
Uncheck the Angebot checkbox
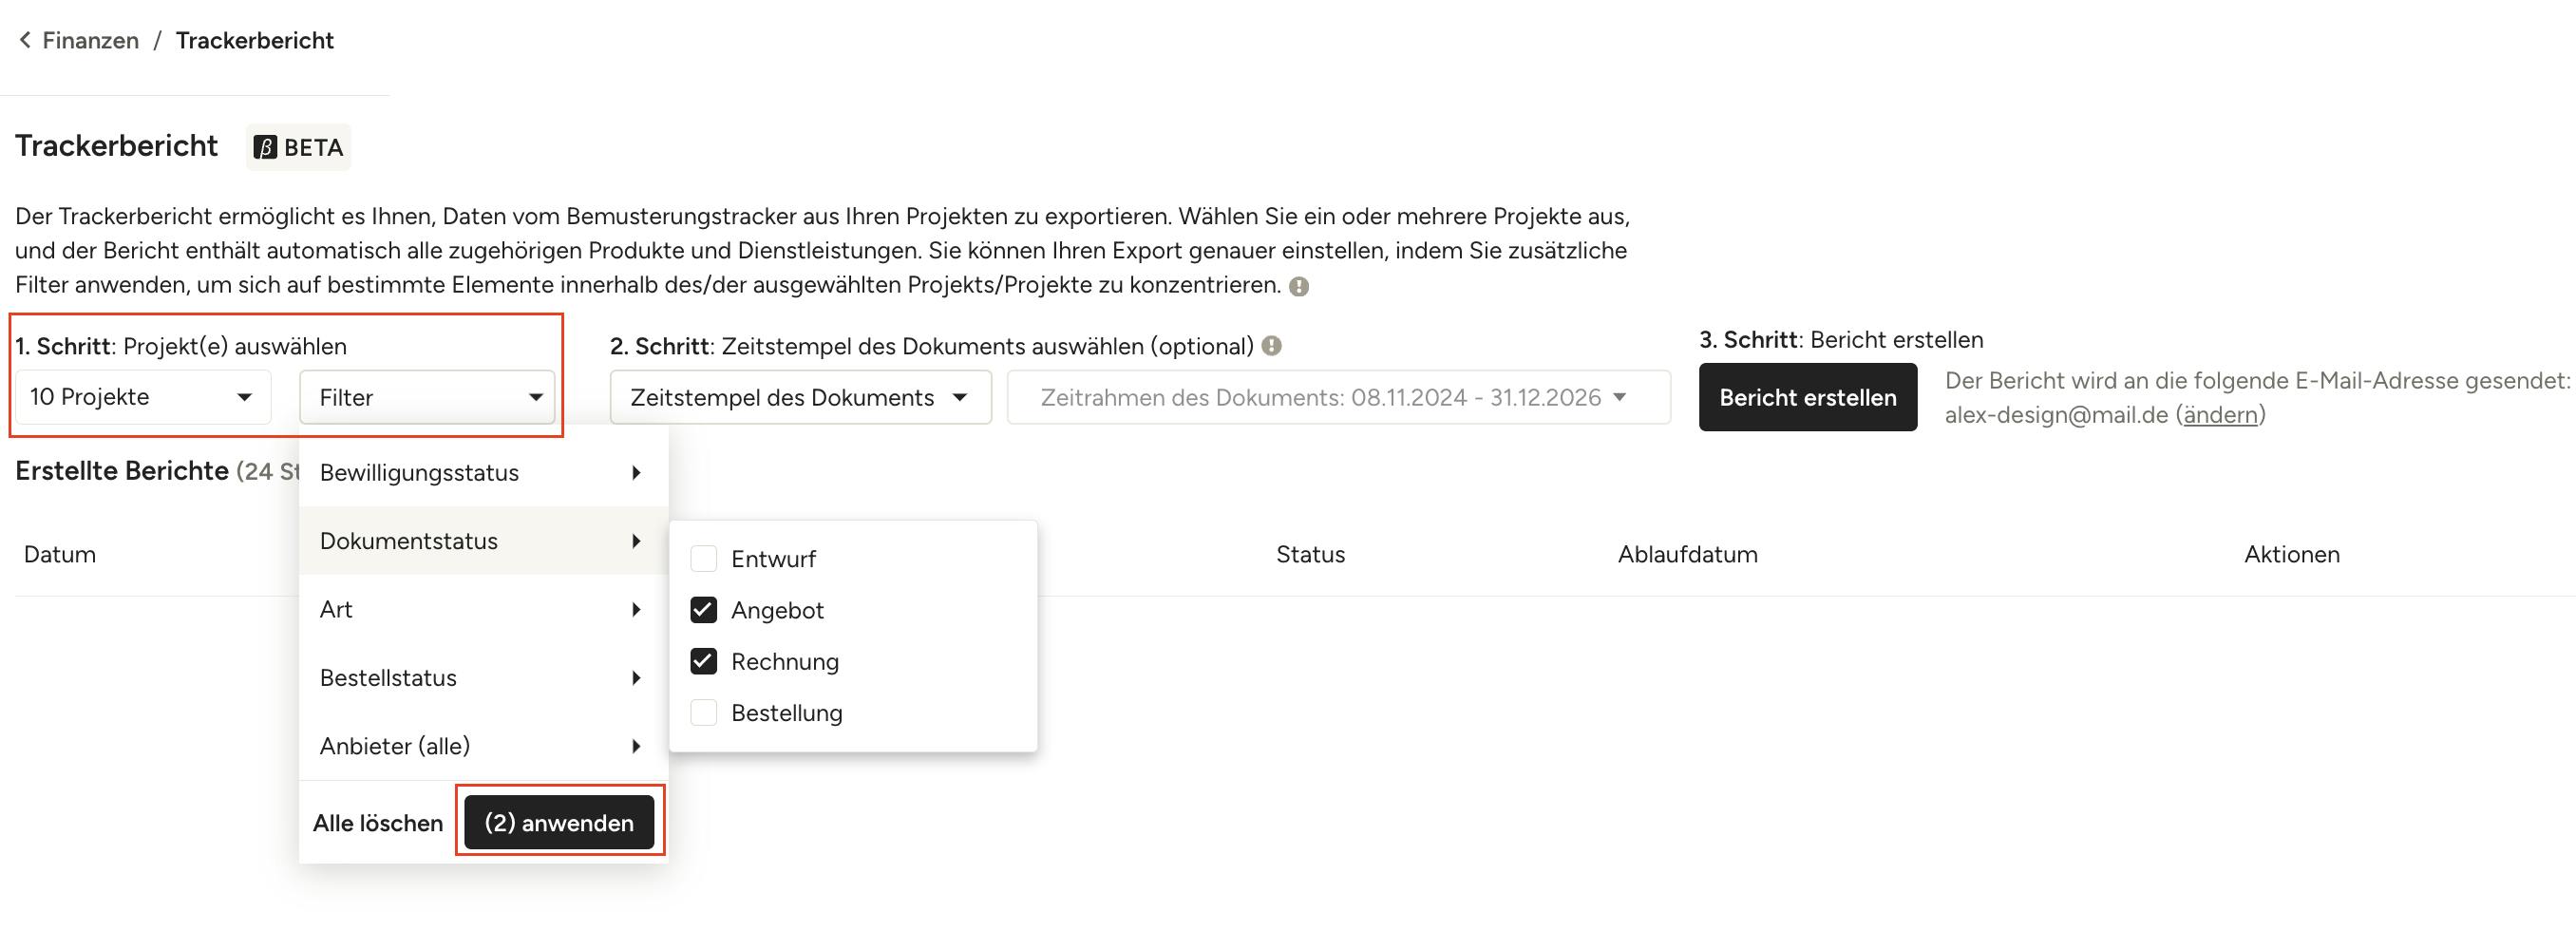coord(704,610)
